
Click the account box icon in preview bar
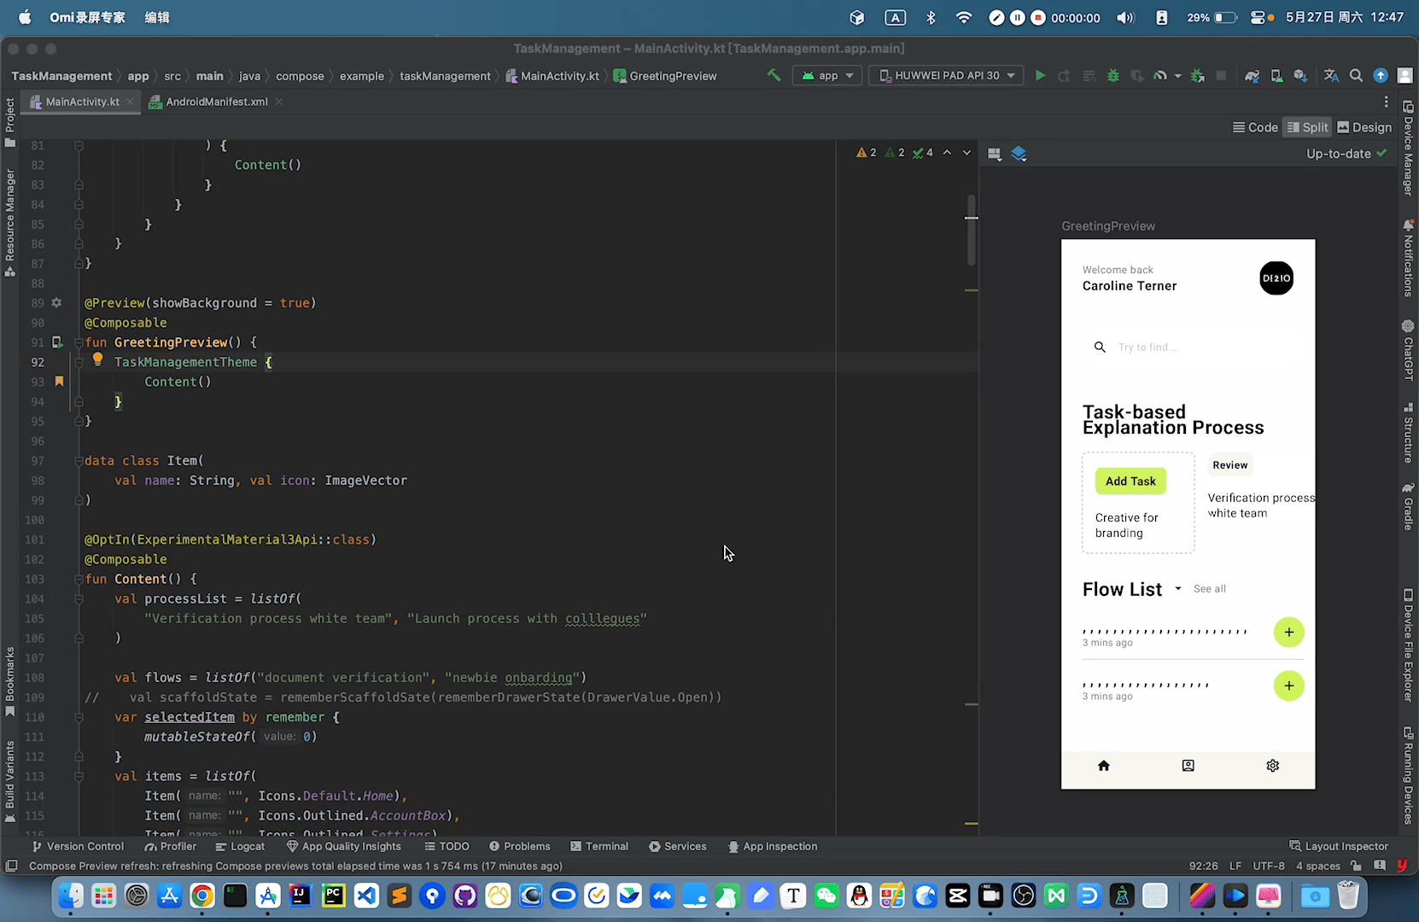coord(1188,766)
